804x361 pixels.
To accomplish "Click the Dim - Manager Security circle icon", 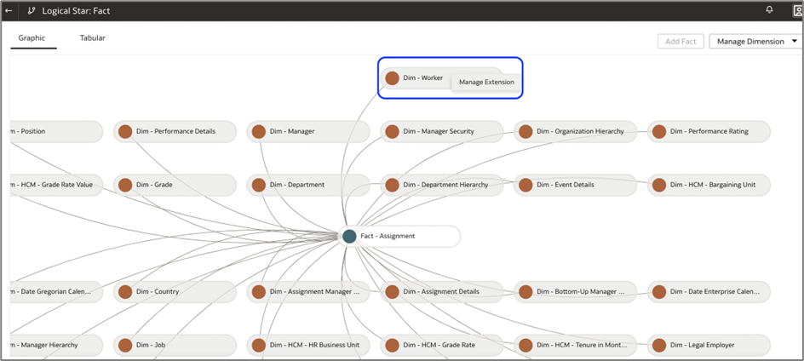I will point(393,132).
